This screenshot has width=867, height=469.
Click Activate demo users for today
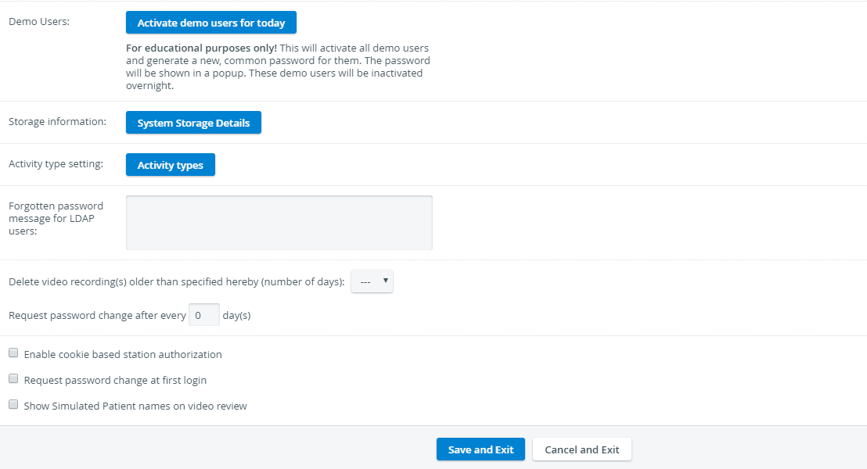point(211,23)
